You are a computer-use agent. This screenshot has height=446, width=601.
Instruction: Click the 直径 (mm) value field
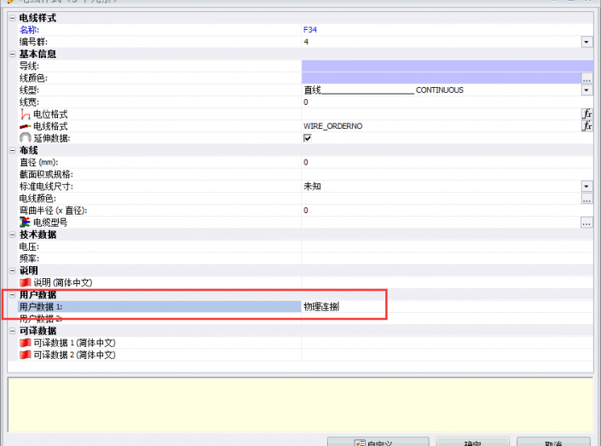coord(448,162)
